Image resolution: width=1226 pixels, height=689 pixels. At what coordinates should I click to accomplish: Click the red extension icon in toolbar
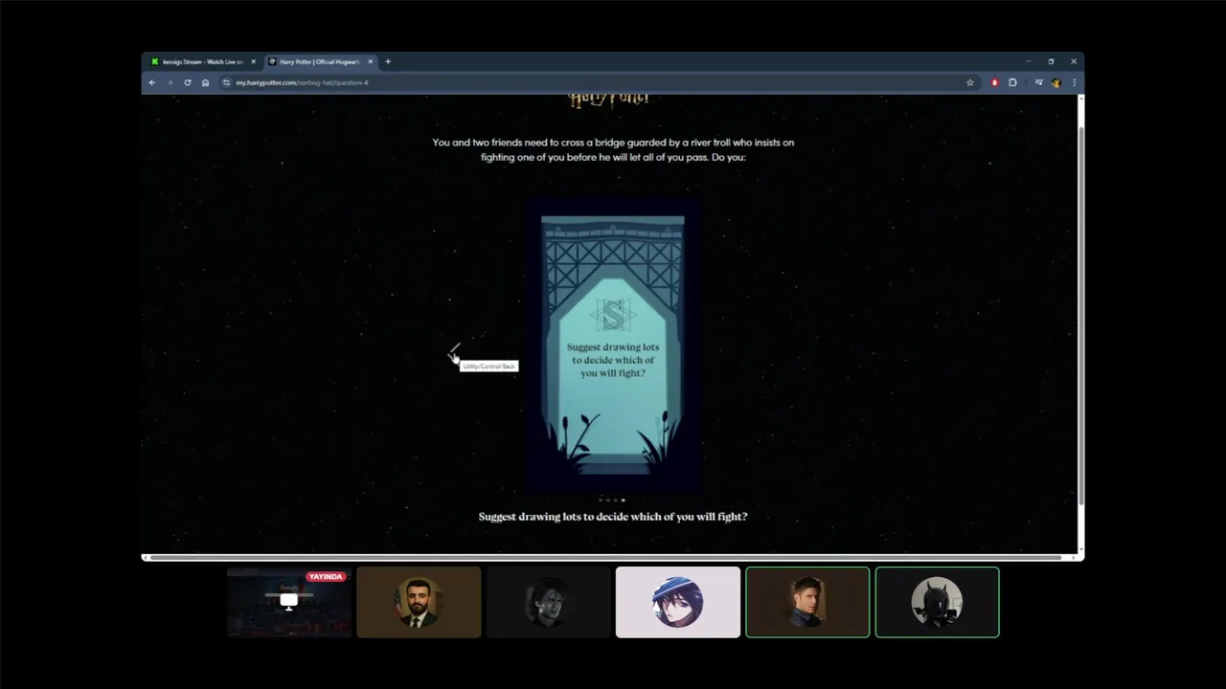click(x=994, y=82)
